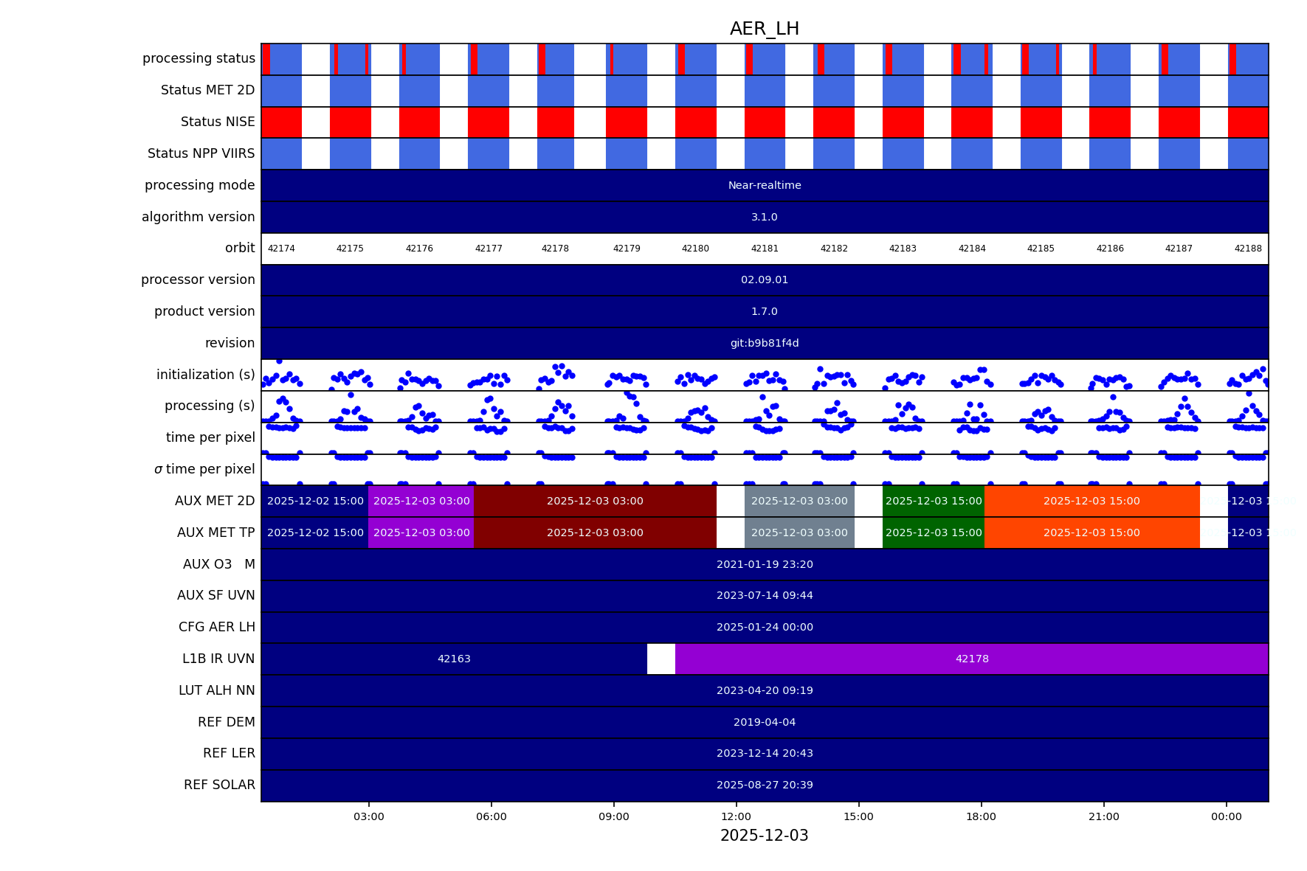Click the REF SOLAR row label
Image resolution: width=1307 pixels, height=871 pixels.
[219, 785]
